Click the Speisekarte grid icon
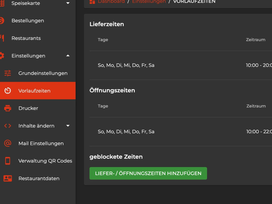This screenshot has height=204, width=272. point(2,3)
